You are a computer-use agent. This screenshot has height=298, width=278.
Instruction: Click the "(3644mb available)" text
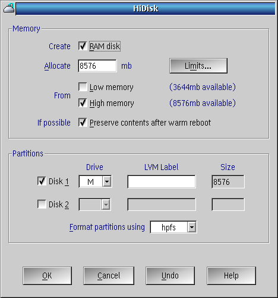pyautogui.click(x=203, y=87)
